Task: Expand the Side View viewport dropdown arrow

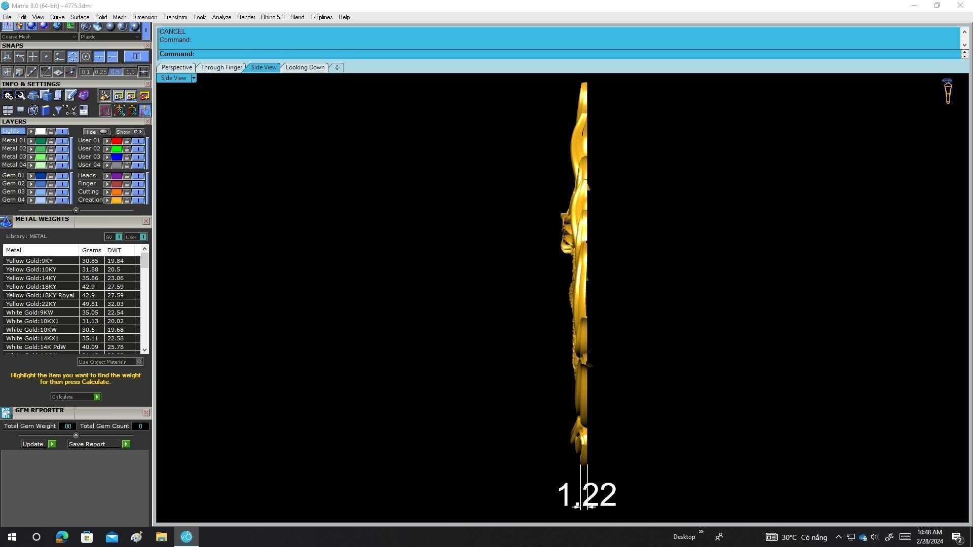Action: click(x=194, y=78)
